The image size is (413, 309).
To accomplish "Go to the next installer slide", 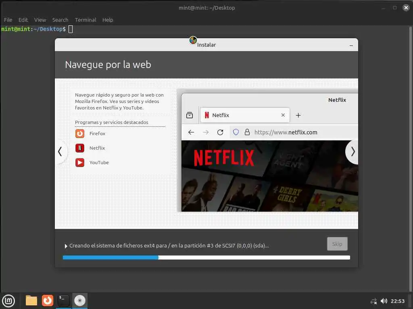I will pos(353,152).
